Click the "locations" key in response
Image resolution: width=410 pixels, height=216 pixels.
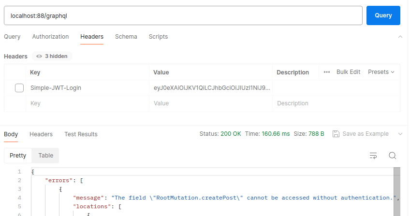click(x=92, y=207)
